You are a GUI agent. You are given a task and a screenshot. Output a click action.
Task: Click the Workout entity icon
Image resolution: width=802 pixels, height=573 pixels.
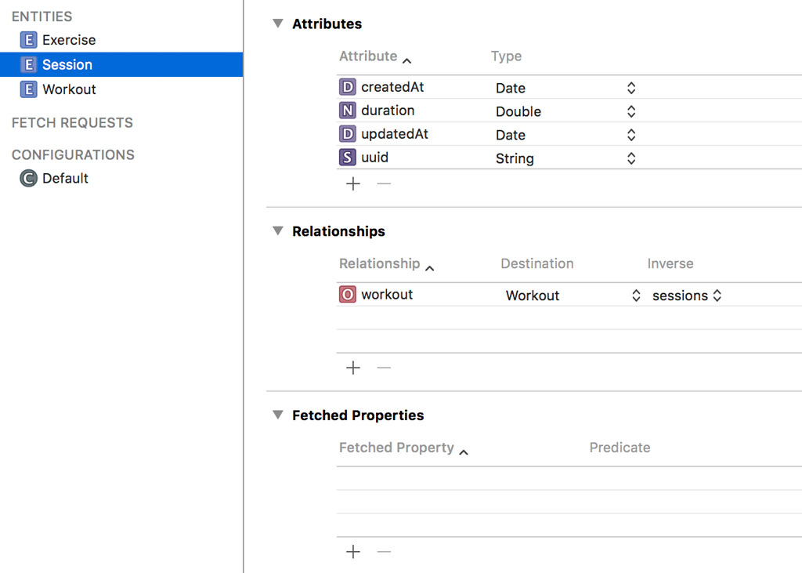click(29, 89)
